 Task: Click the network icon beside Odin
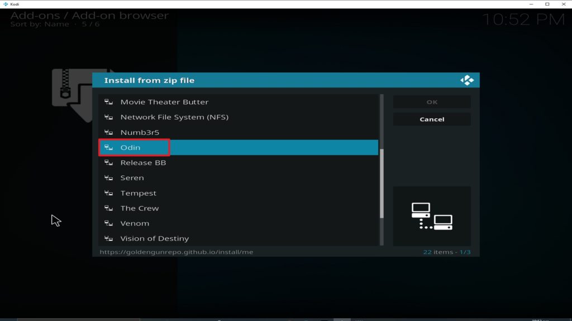108,147
